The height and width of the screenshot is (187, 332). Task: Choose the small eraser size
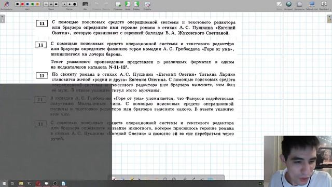click(x=64, y=4)
